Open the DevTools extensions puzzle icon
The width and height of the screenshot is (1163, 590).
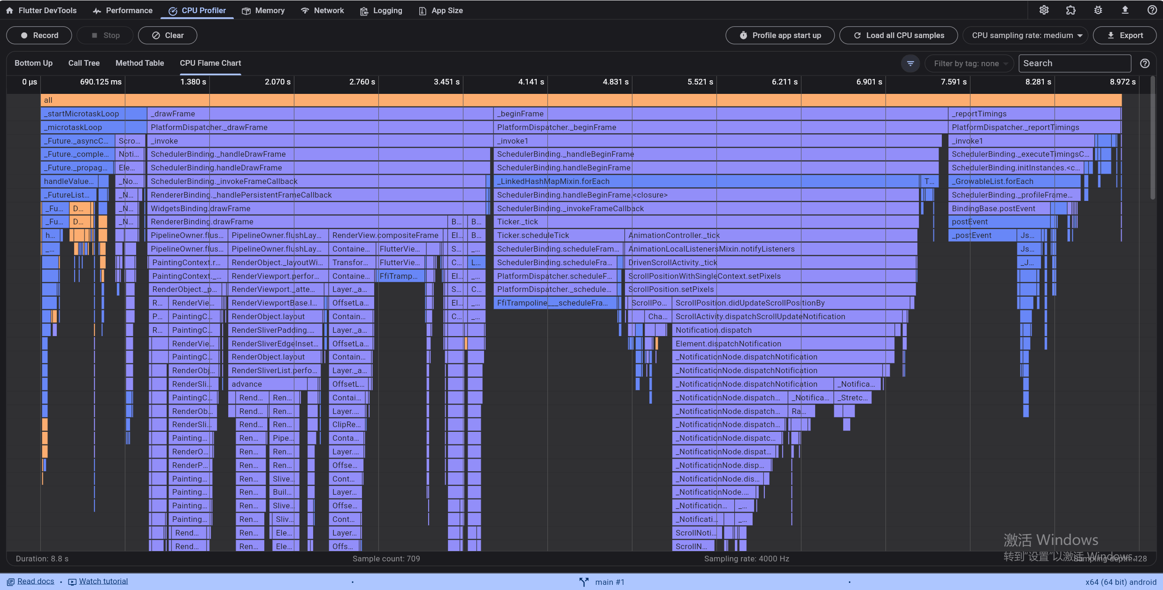click(1071, 10)
